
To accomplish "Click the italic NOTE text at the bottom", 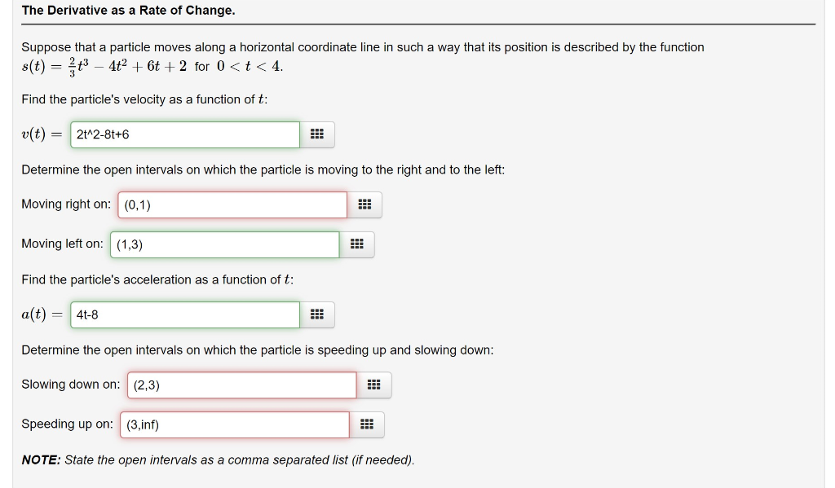I will pos(218,459).
